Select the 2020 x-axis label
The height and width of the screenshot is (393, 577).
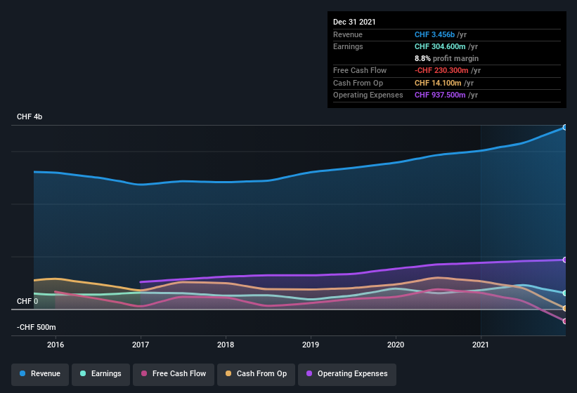point(396,345)
